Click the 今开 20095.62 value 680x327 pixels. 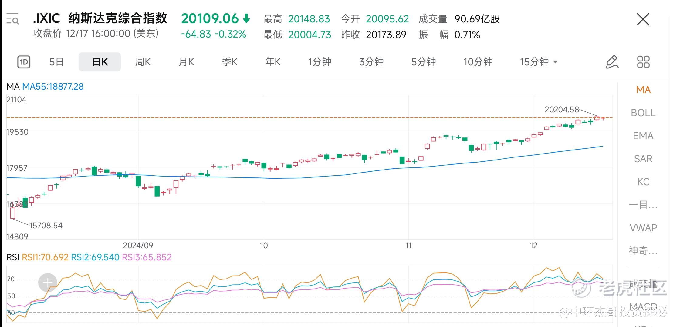click(387, 19)
